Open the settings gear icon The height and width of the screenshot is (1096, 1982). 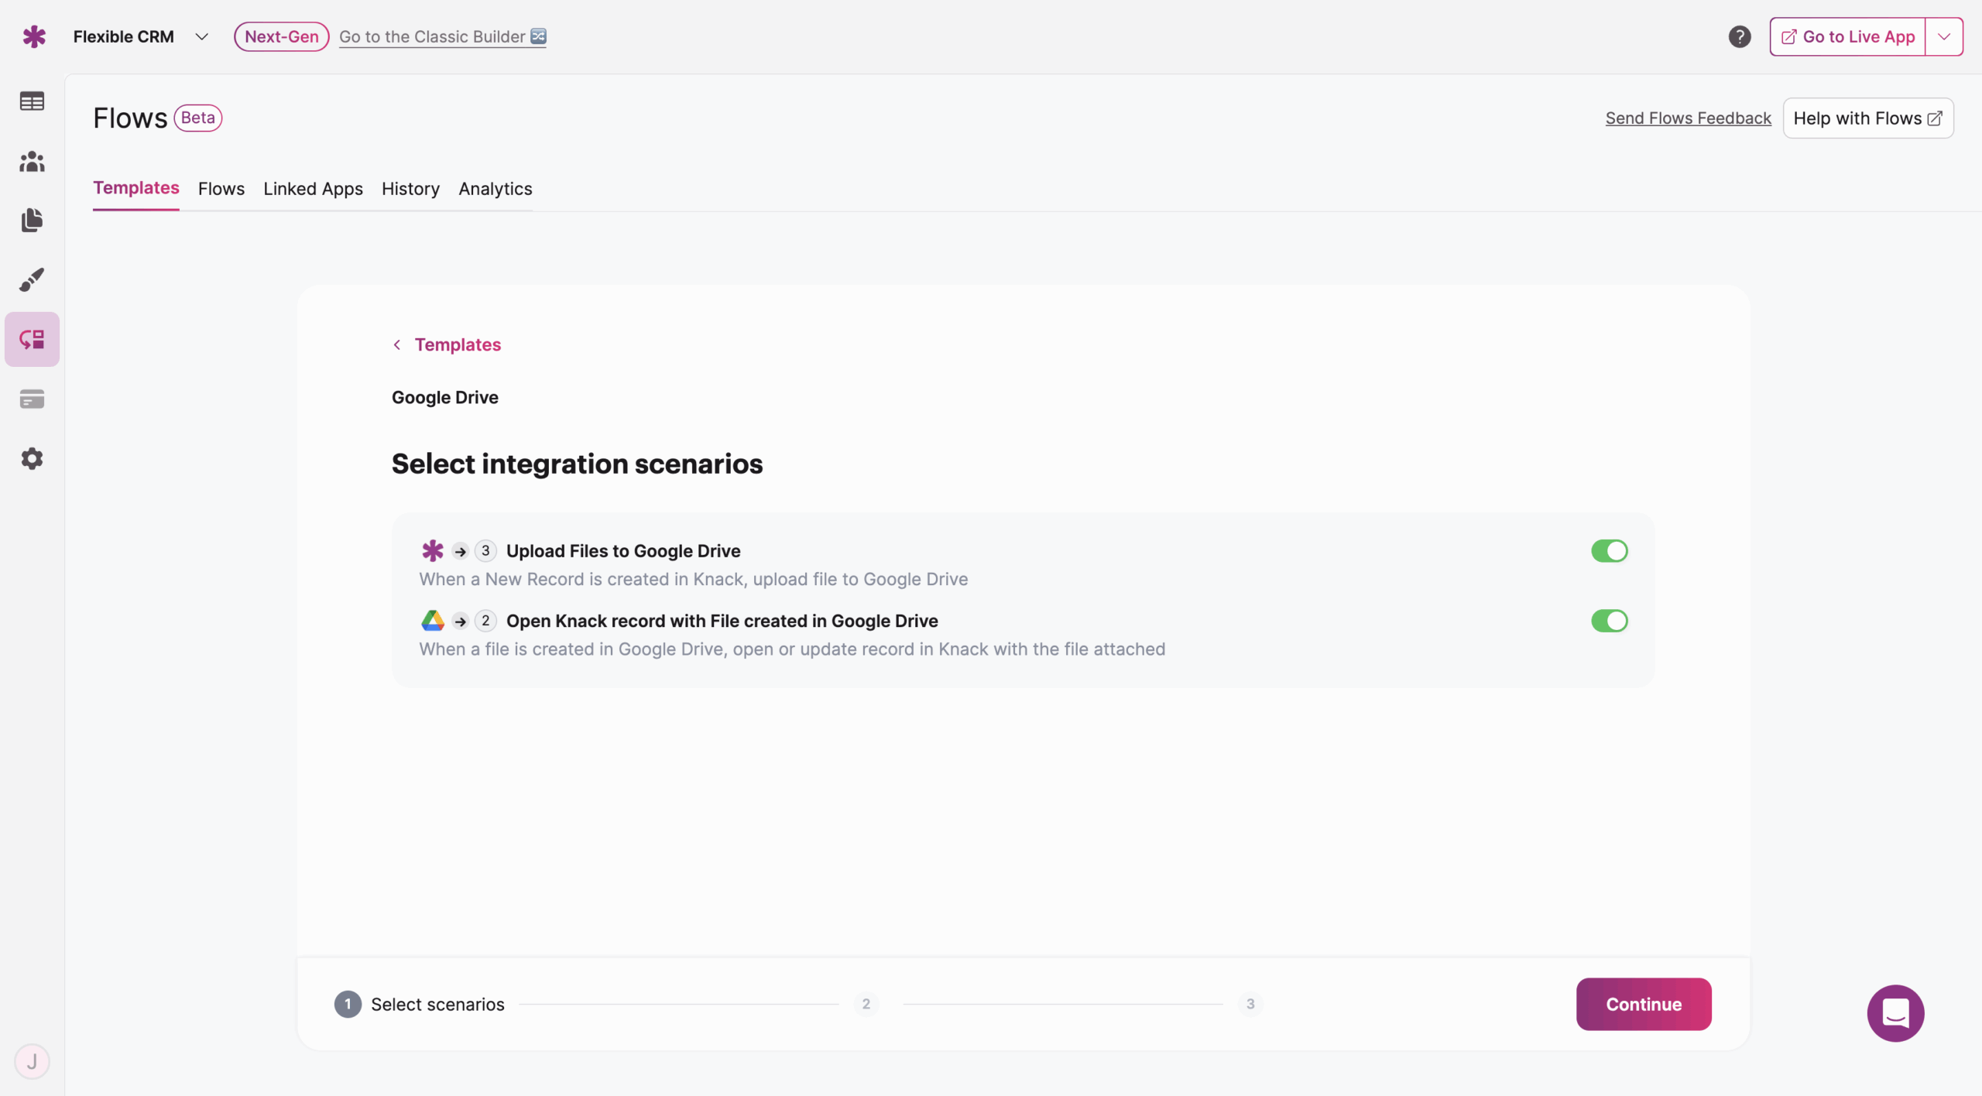pos(32,459)
